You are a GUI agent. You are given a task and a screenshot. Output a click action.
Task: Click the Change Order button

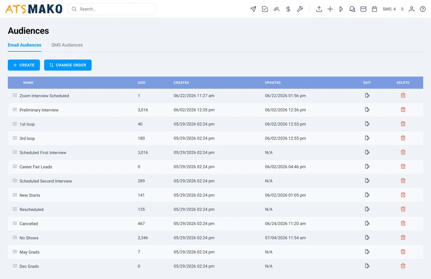[x=68, y=65]
